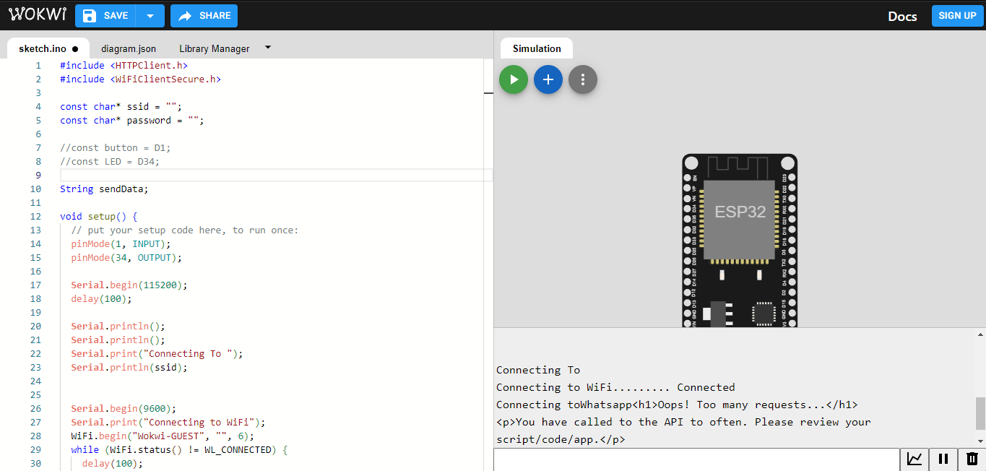Share the project with SHARE button
This screenshot has height=471, width=986.
tap(204, 16)
